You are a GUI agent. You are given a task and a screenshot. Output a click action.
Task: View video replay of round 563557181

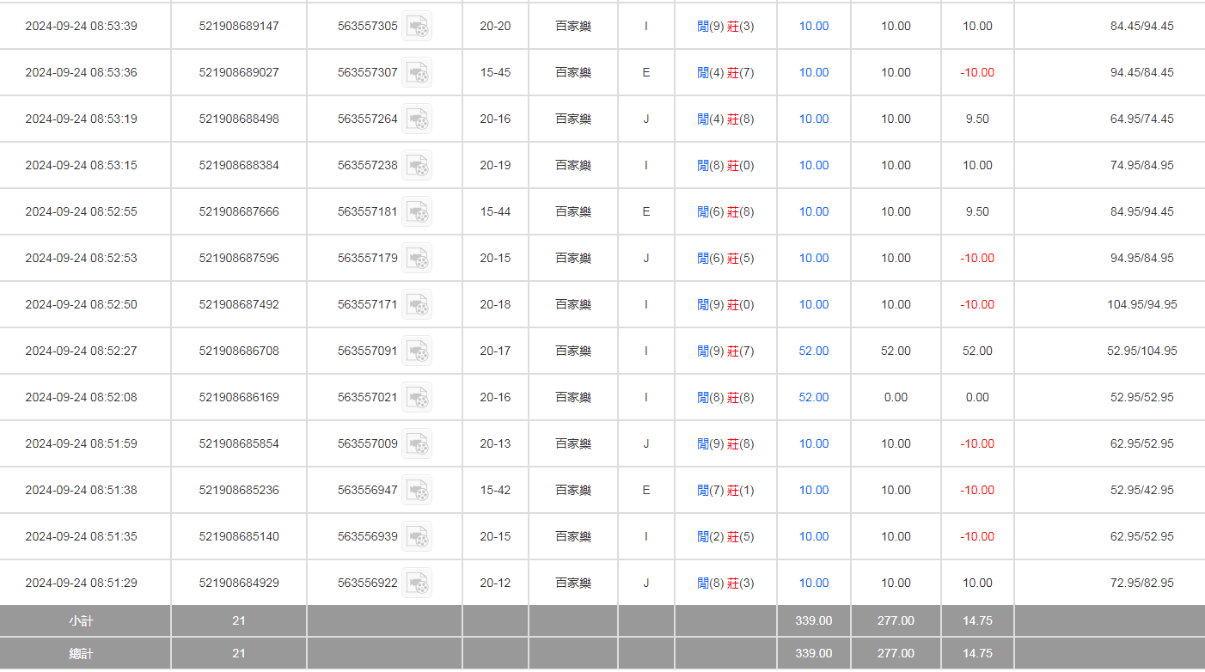pos(417,212)
